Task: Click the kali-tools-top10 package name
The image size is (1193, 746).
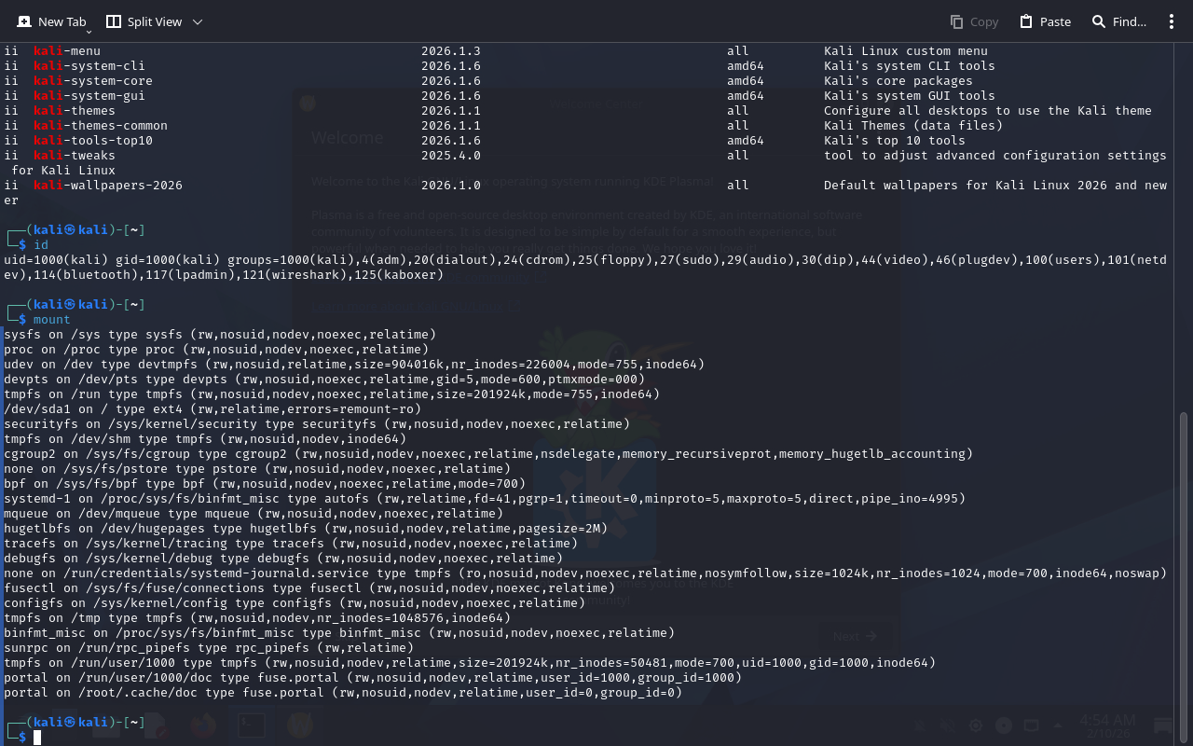Action: (93, 141)
